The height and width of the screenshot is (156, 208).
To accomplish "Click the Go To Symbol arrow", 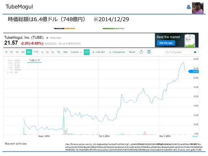I will 195,52.
